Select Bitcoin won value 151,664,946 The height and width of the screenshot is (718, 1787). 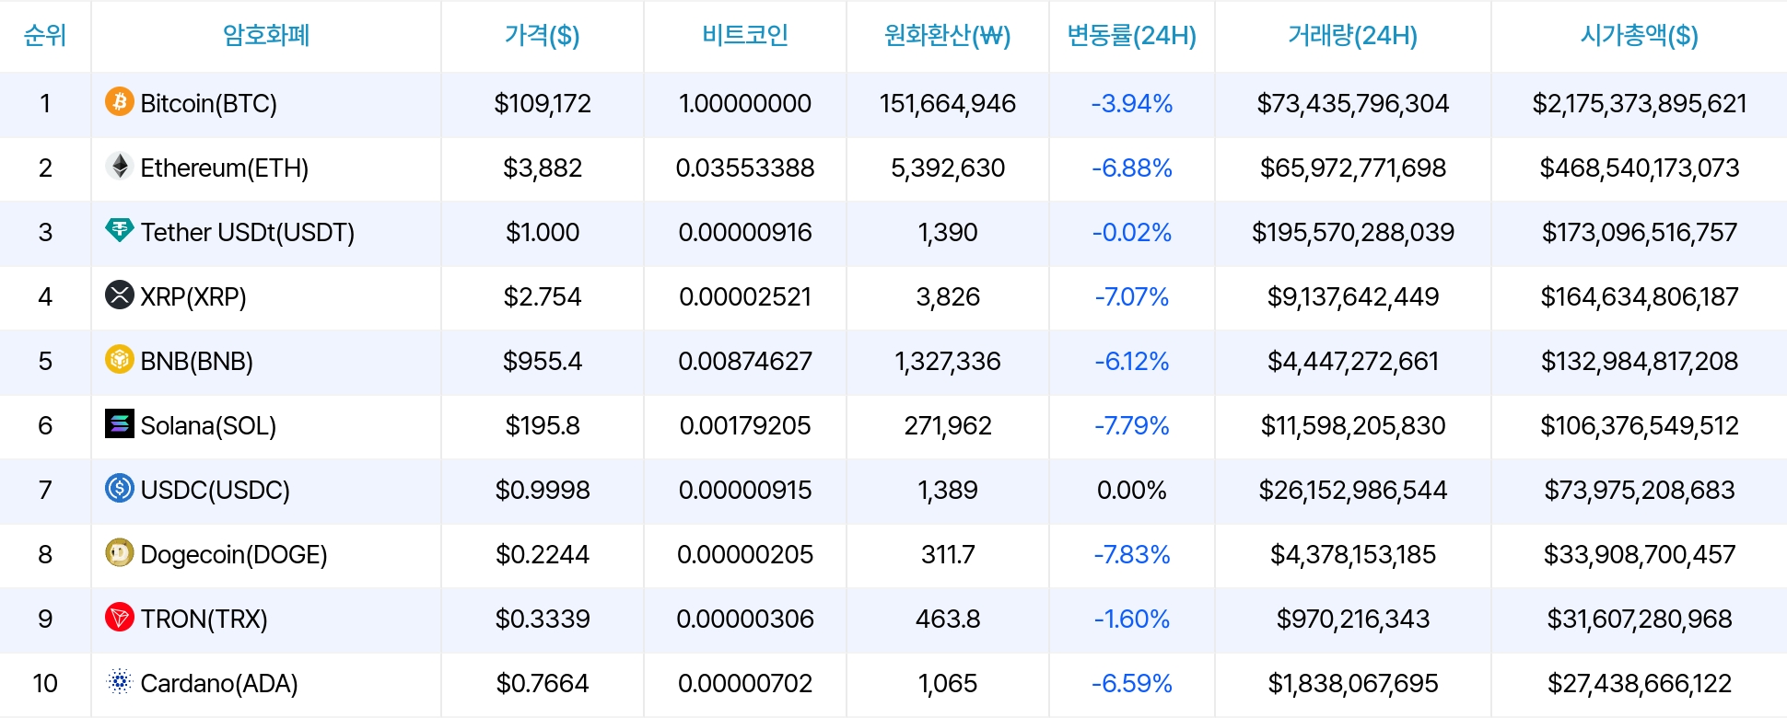(x=948, y=103)
